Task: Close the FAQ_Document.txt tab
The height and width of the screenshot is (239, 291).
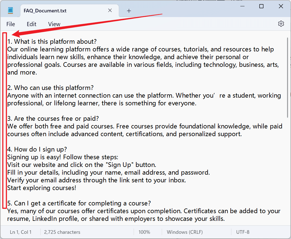Action: point(110,10)
